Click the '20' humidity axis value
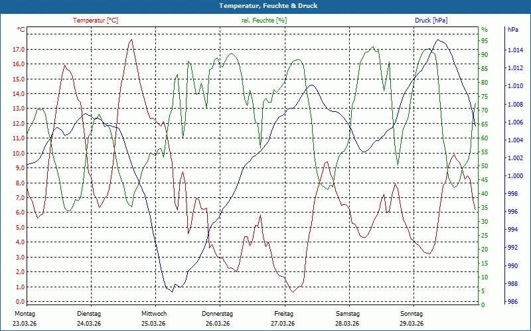 tap(485, 250)
